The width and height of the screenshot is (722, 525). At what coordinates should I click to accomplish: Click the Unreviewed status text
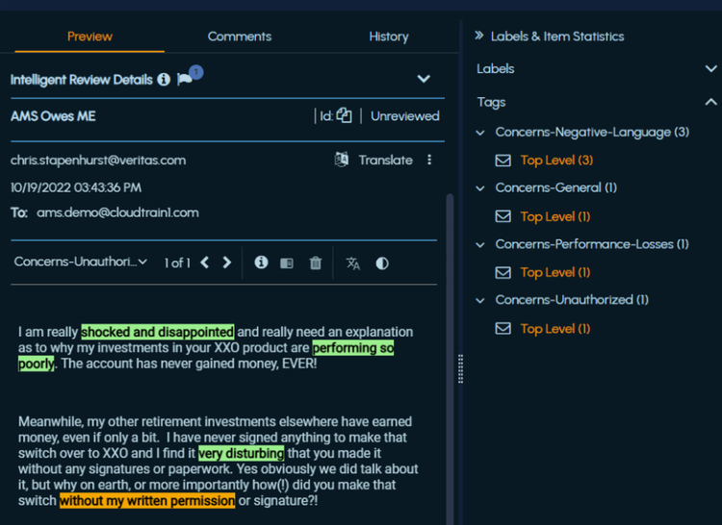tap(405, 115)
